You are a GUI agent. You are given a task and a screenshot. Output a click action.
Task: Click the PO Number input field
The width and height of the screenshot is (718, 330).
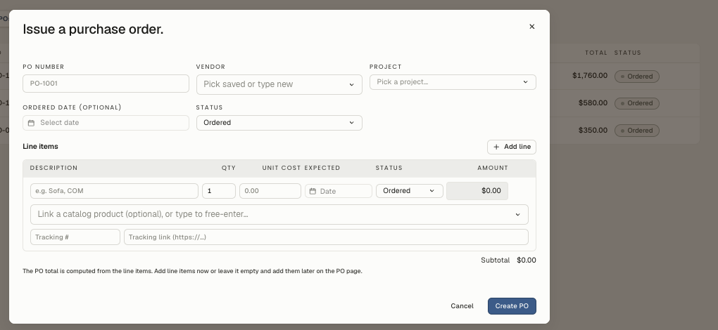click(x=106, y=84)
